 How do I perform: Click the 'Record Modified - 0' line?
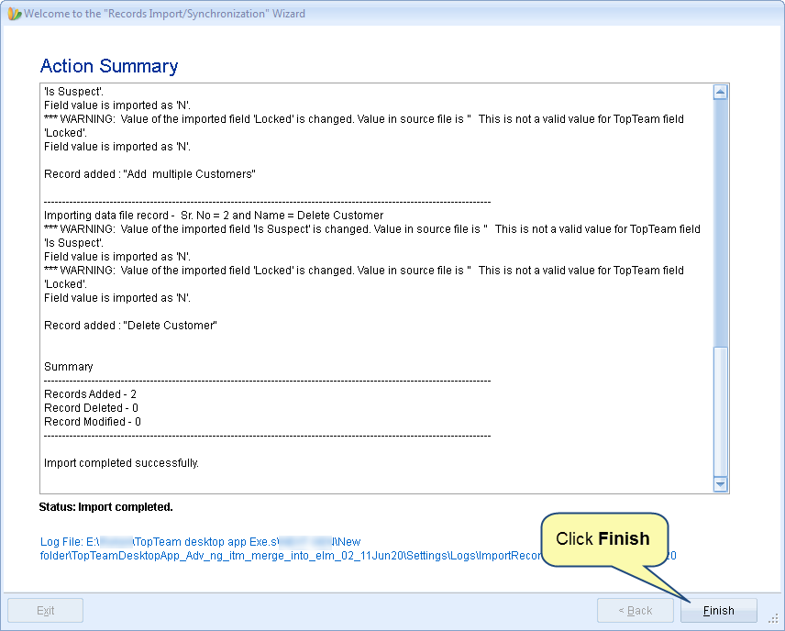tap(93, 422)
